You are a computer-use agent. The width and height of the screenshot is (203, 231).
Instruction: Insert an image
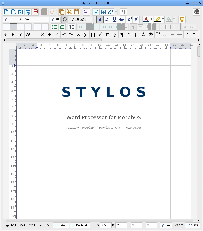[x=96, y=12]
